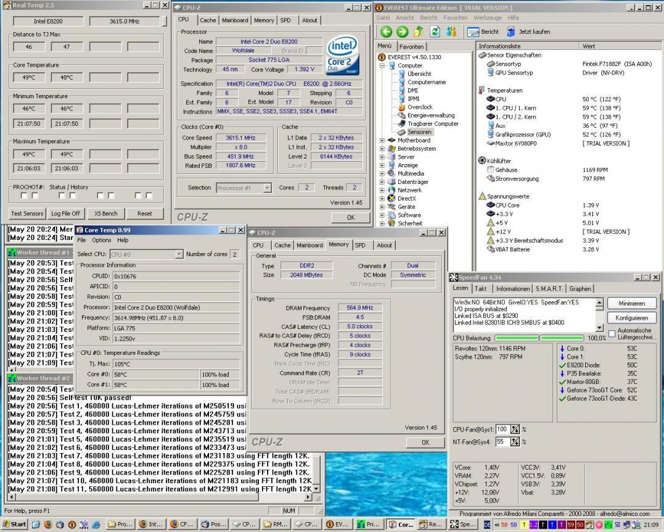Viewport: 664px width, 532px height.
Task: Click the CPU-Fan@Sys1 speed spinner arrows
Action: (514, 429)
